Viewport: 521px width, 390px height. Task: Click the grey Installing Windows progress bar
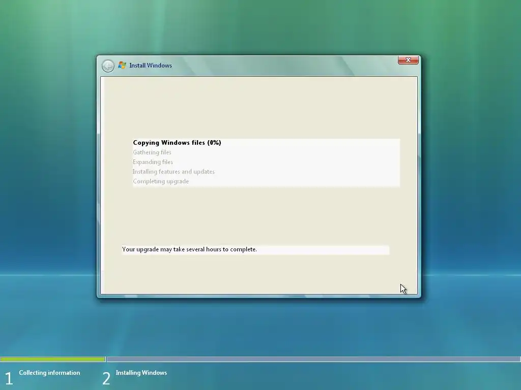(313, 359)
